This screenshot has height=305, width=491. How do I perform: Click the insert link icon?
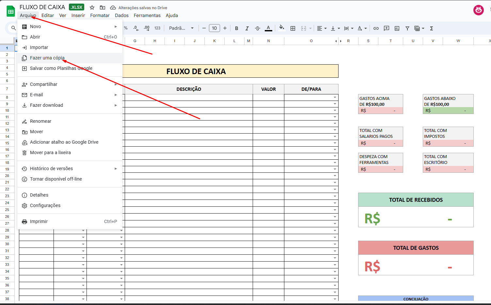click(376, 28)
